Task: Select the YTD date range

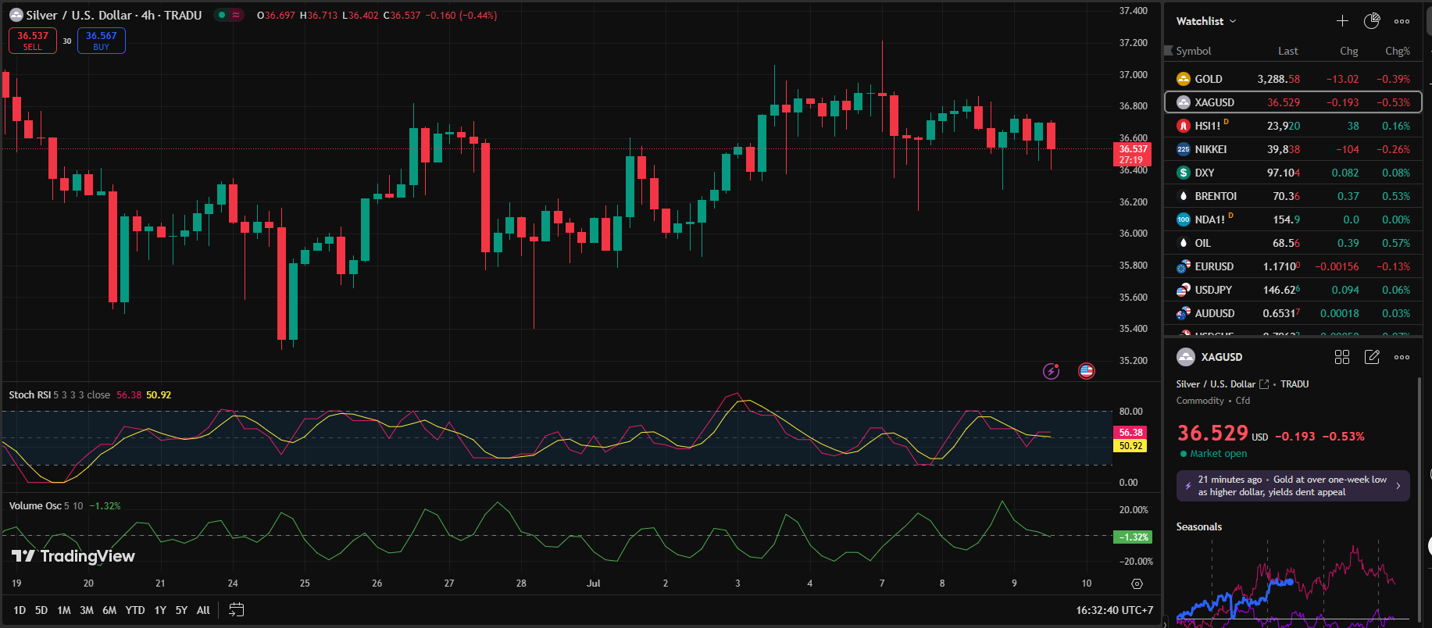Action: click(135, 610)
